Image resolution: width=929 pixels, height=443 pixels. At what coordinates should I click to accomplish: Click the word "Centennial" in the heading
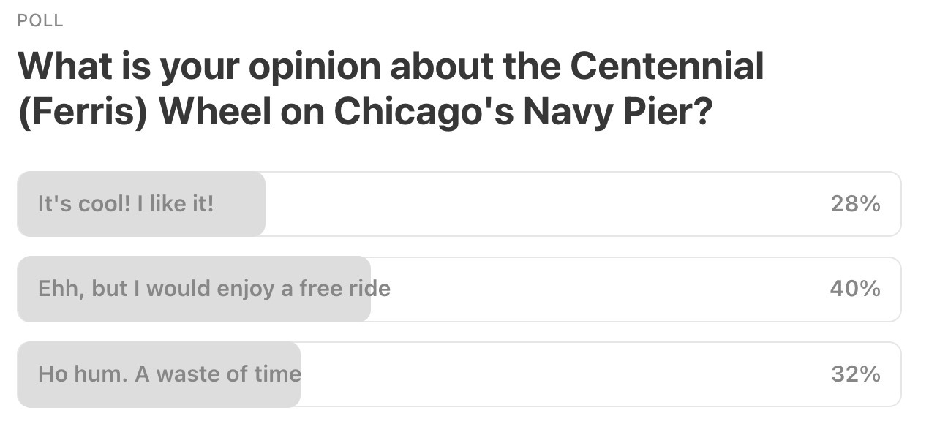tap(667, 66)
